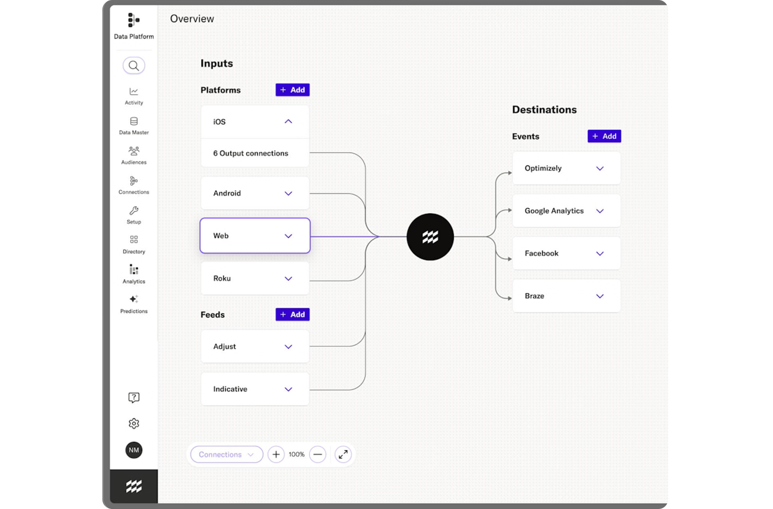Open the Activity chart icon

point(134,91)
